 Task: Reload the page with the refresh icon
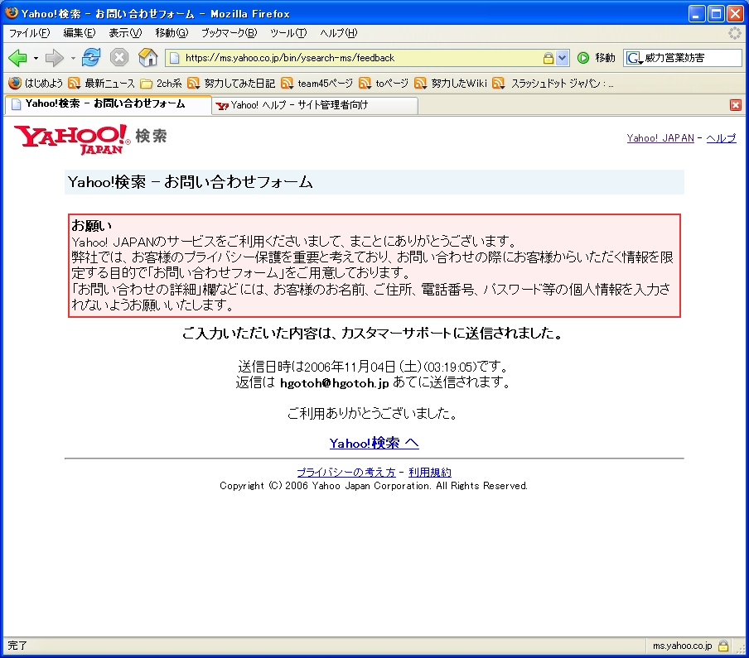pos(91,58)
